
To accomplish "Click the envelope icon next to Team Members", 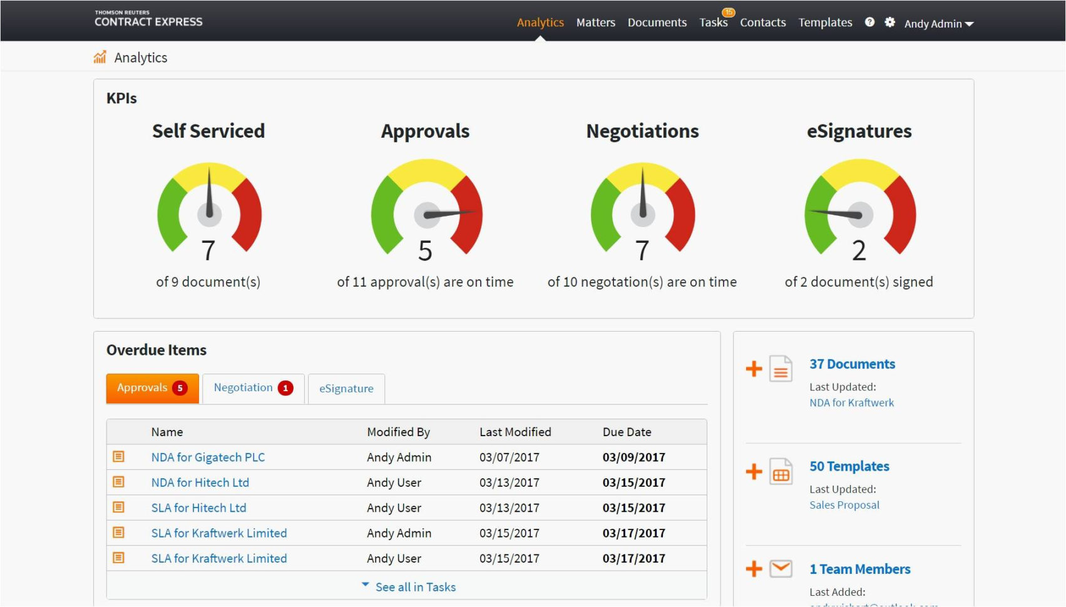I will pos(781,569).
